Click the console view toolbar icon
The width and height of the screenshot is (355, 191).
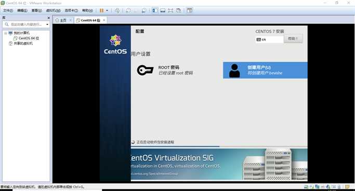[190, 10]
